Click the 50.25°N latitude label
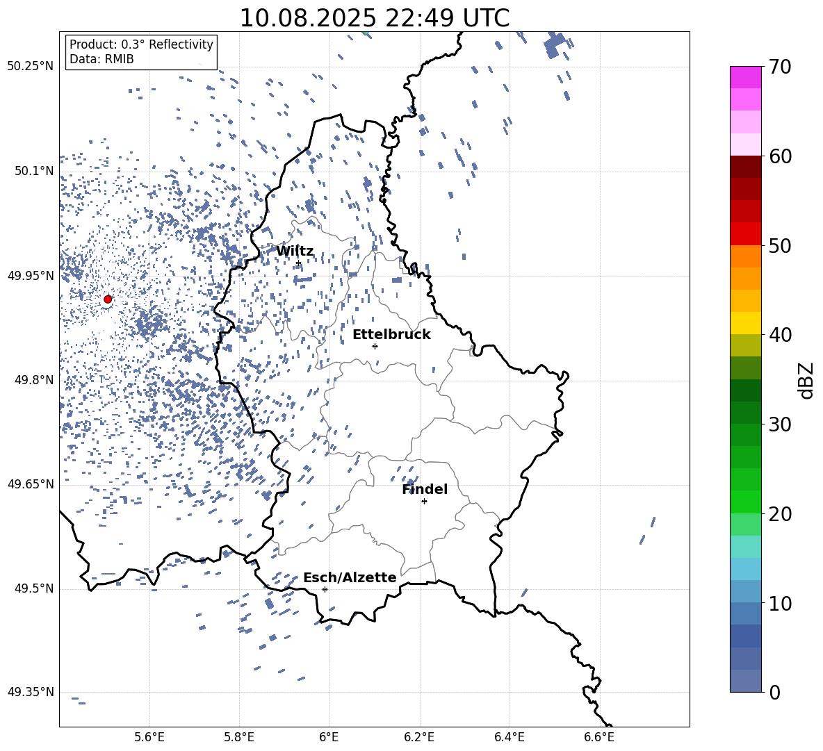This screenshot has height=751, width=823. [x=31, y=67]
